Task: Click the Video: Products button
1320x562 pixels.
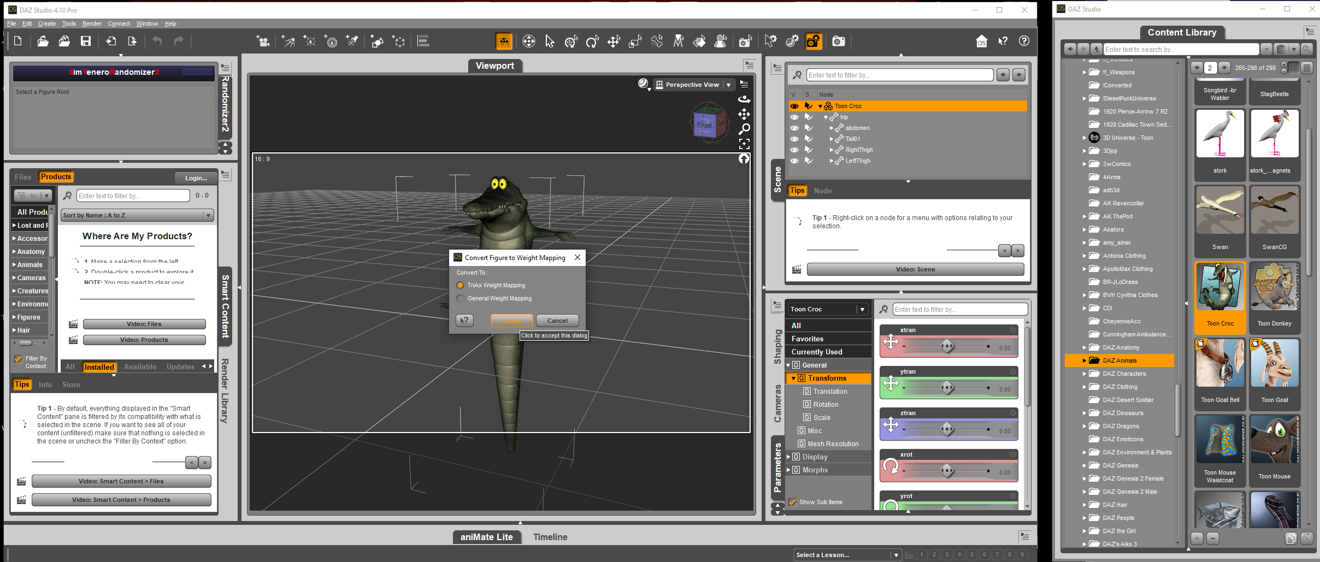Action: point(144,340)
